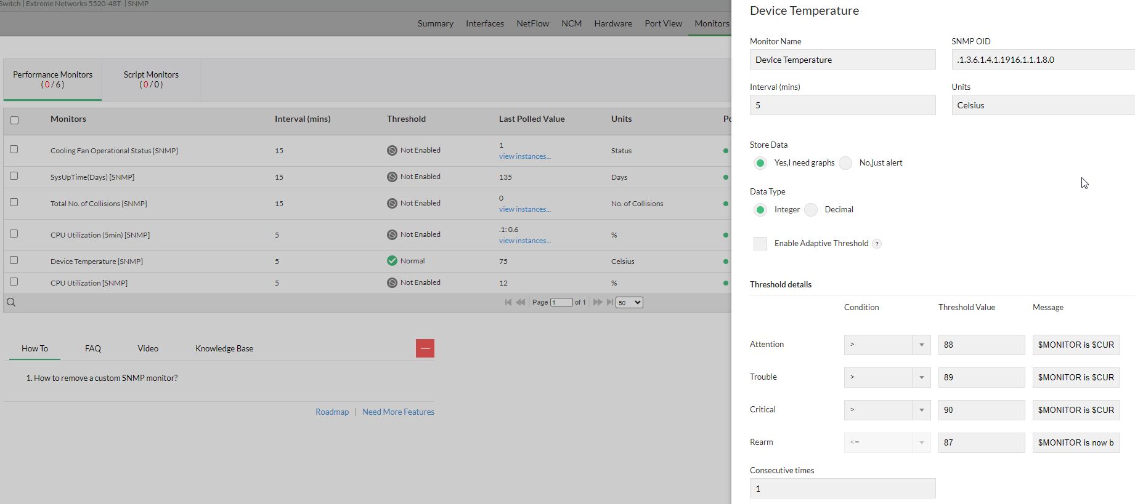The image size is (1135, 504).
Task: Switch to the Script Monitors tab
Action: pyautogui.click(x=151, y=79)
